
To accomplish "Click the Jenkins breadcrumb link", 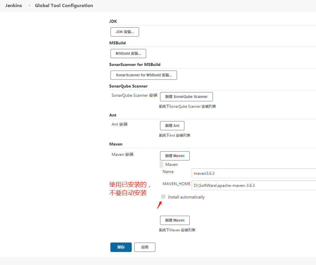I will pos(13,6).
